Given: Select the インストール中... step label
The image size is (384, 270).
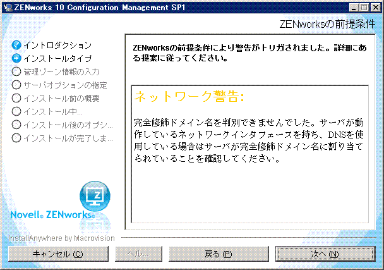Looking at the screenshot, I should click(53, 111).
